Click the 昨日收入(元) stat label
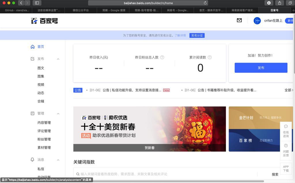This screenshot has width=295, height=183. (x=99, y=57)
